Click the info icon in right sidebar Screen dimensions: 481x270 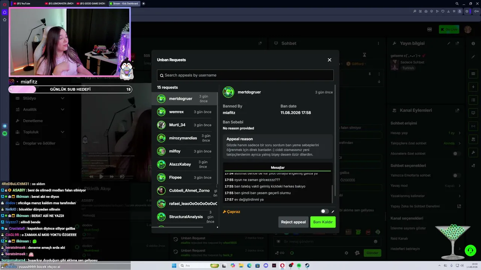pos(473,43)
